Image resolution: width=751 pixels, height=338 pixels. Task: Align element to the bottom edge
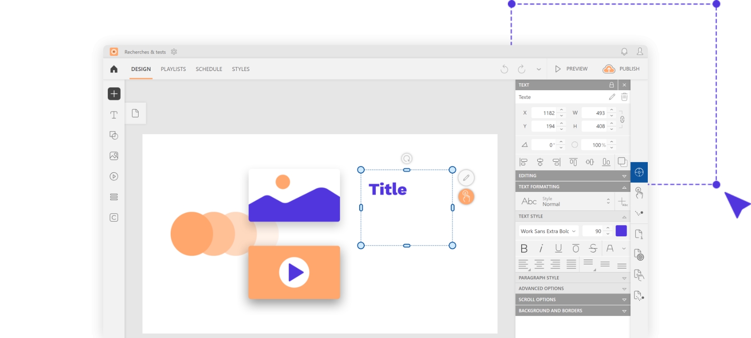(x=606, y=162)
